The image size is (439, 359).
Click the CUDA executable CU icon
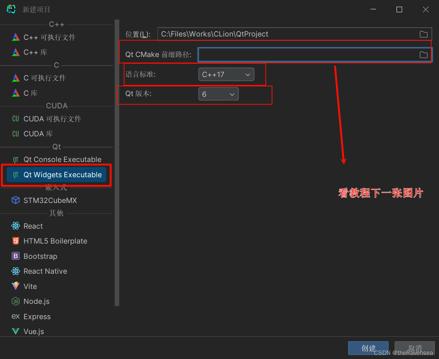click(16, 119)
